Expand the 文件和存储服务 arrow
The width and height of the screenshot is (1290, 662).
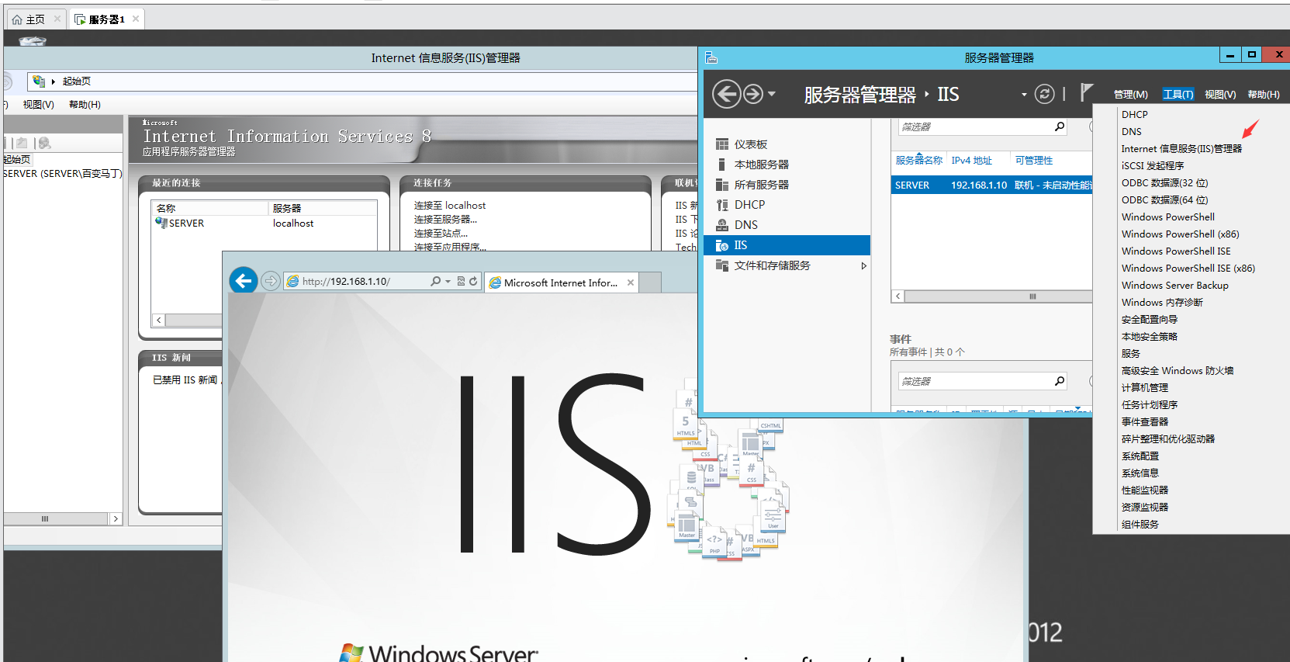click(x=863, y=265)
